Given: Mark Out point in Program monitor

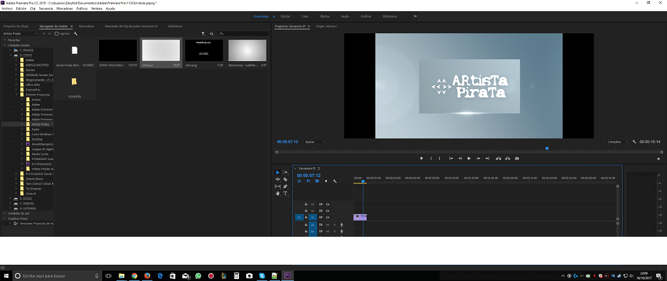Looking at the screenshot, I should point(440,158).
